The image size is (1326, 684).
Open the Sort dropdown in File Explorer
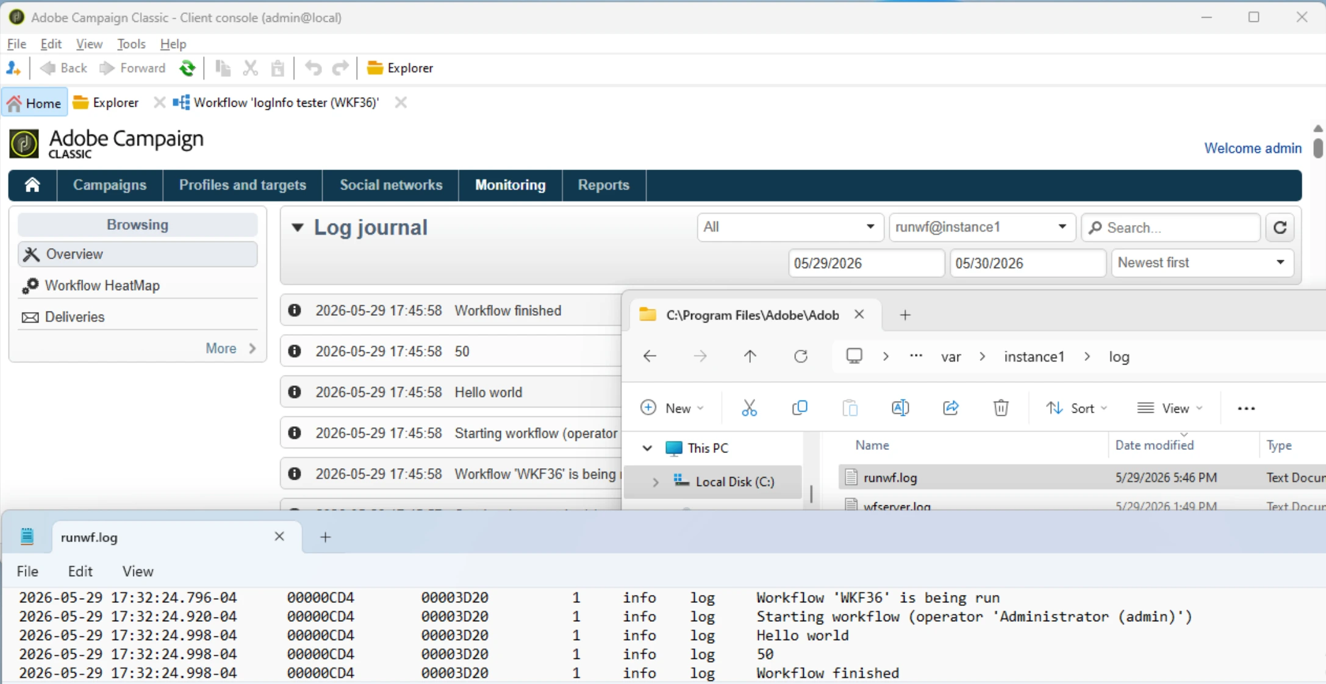1077,408
